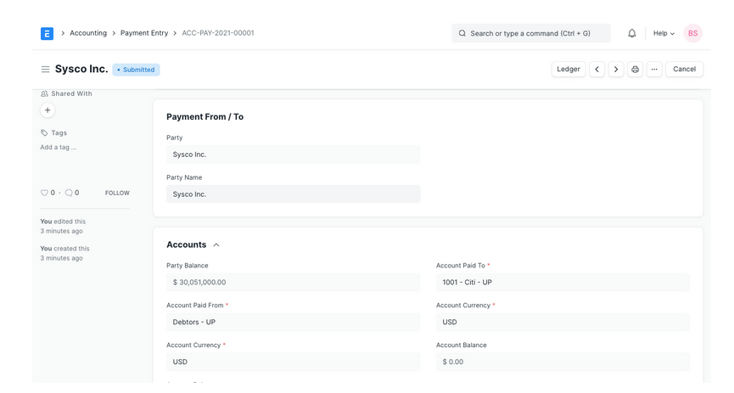Go to previous document arrow

(597, 70)
